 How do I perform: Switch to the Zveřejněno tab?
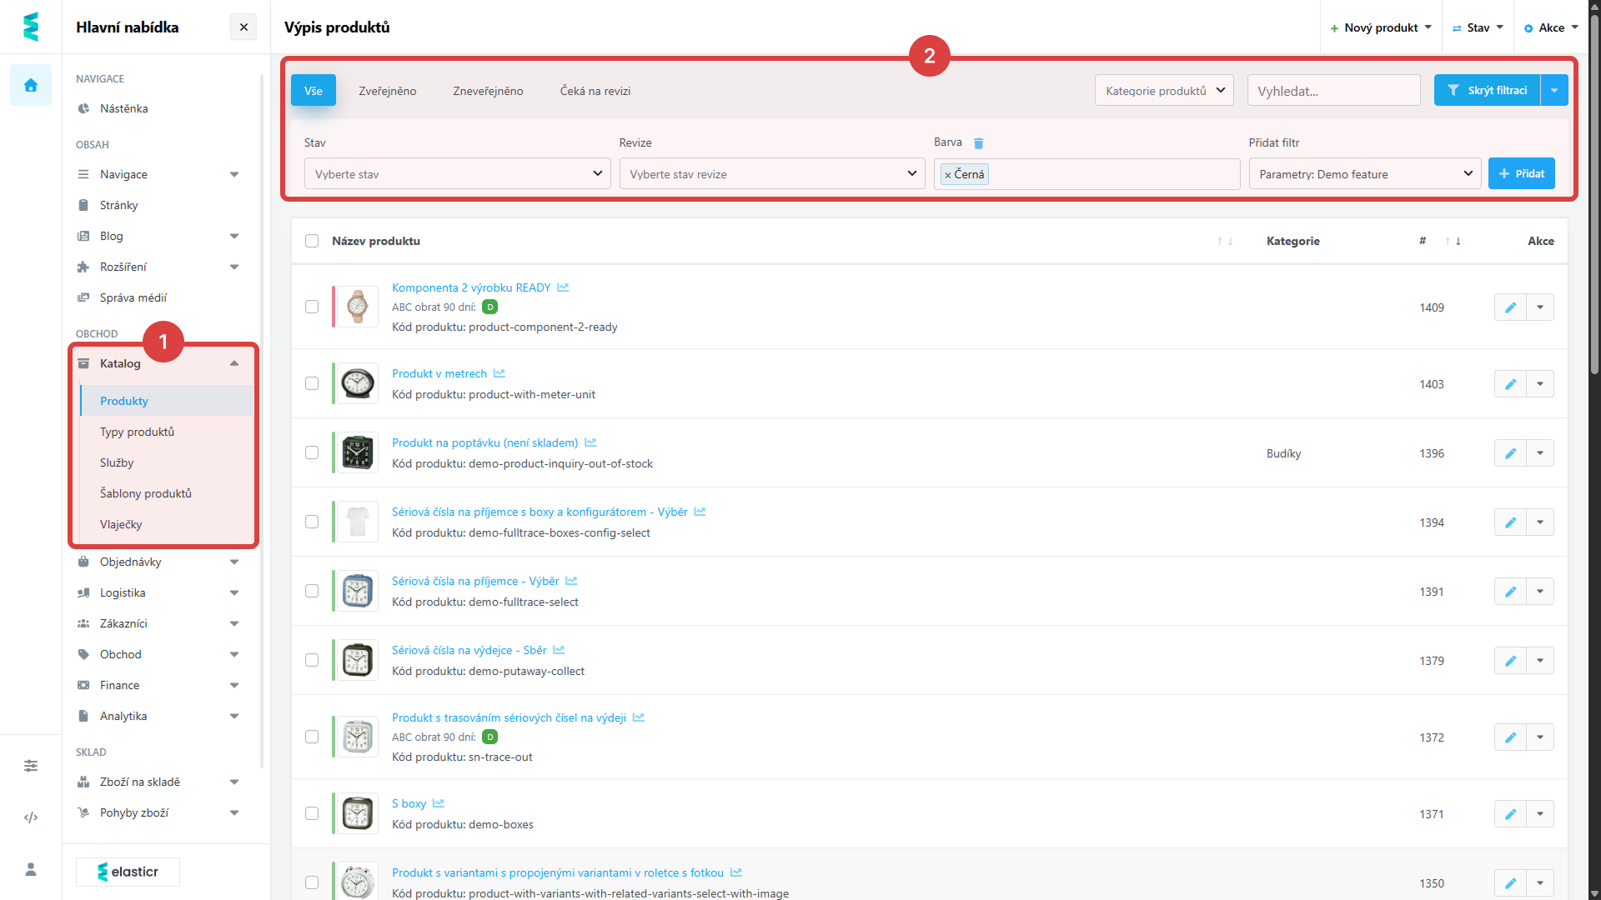tap(387, 91)
